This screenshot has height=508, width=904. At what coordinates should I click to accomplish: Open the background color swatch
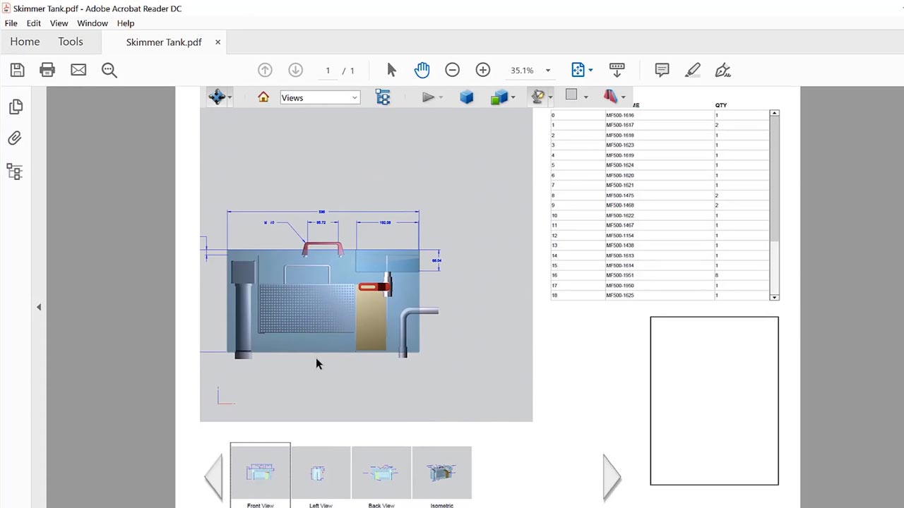click(x=571, y=95)
